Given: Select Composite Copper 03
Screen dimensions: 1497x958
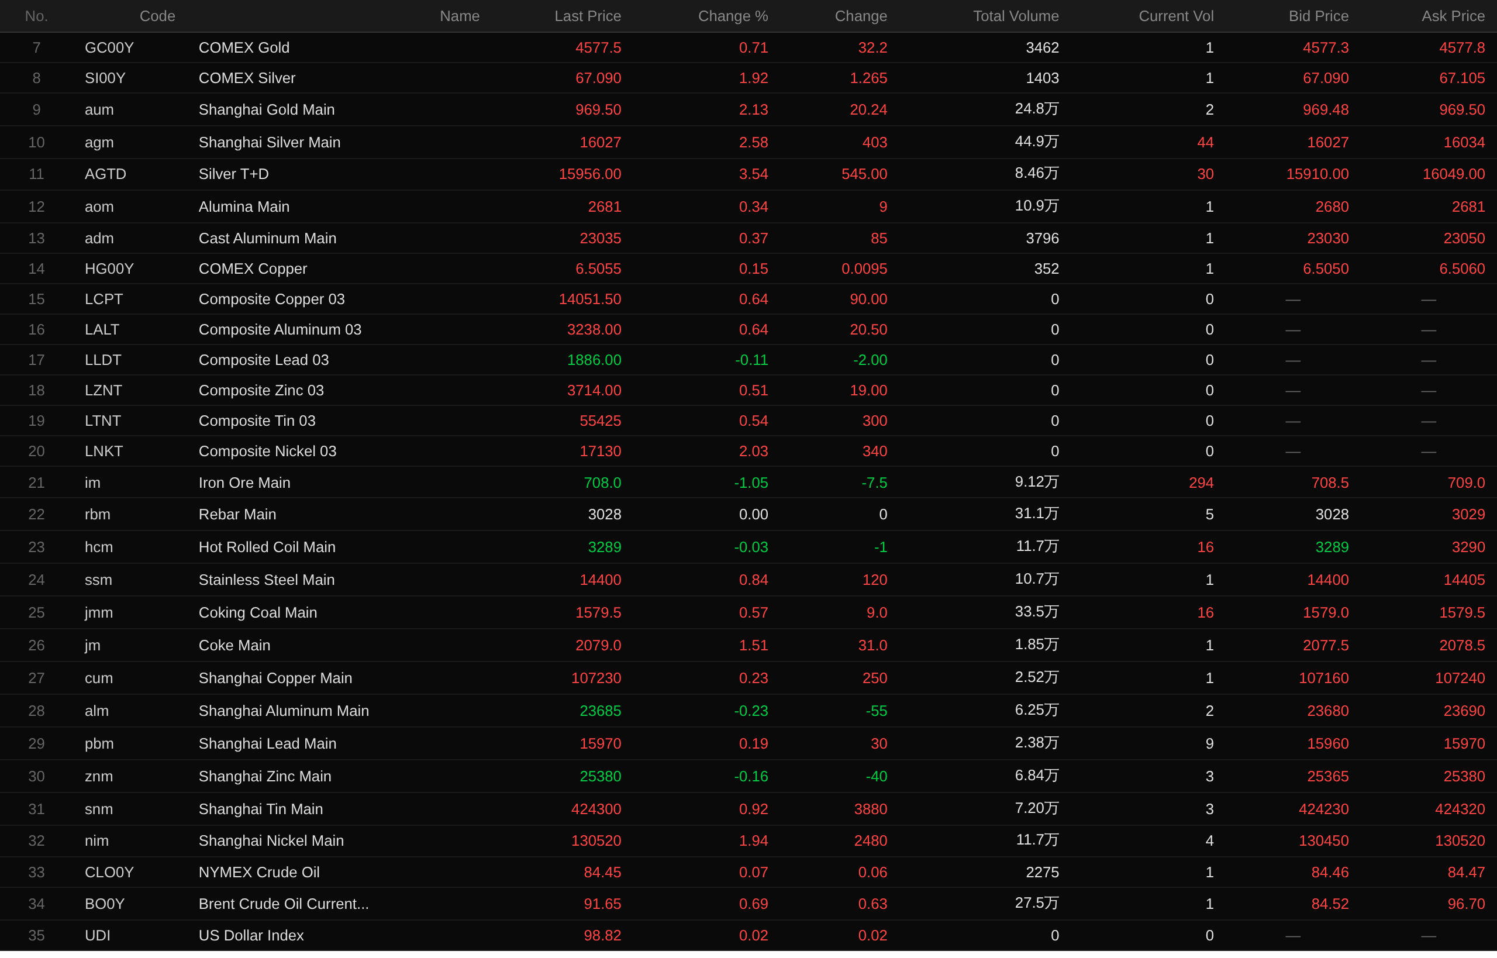Looking at the screenshot, I should point(271,299).
